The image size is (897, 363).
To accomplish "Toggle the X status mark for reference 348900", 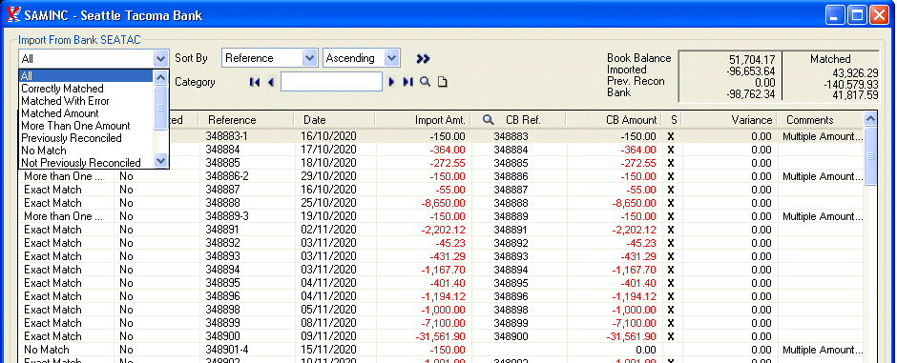I will coord(671,336).
